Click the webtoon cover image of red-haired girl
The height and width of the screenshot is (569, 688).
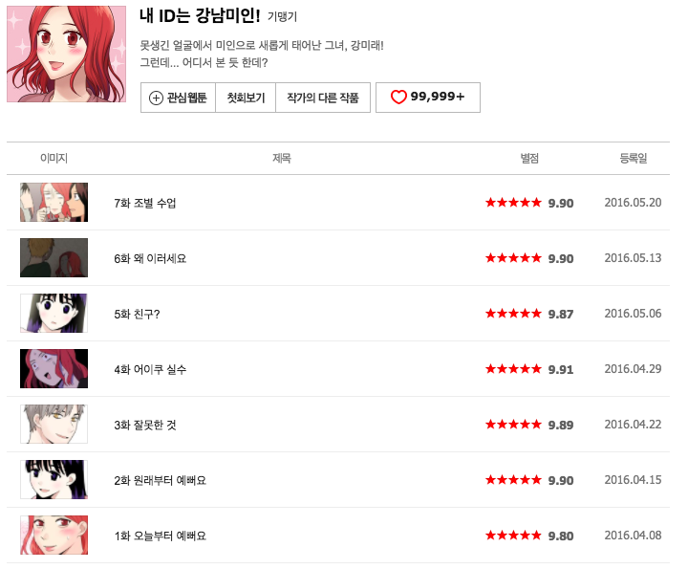click(65, 53)
